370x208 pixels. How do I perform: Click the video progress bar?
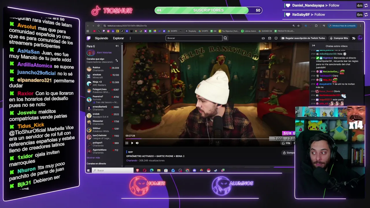coord(210,139)
